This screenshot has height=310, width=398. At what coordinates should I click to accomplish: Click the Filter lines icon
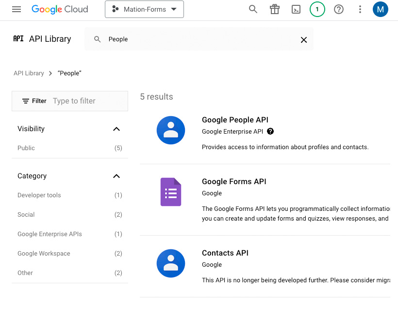25,101
